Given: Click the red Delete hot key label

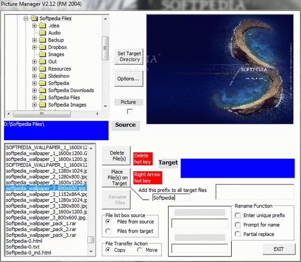Looking at the screenshot, I should click(143, 159).
